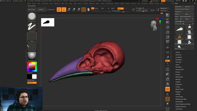The image size is (197, 111).
Task: Click the SimpleBrush tool icon
Action: point(179,37)
